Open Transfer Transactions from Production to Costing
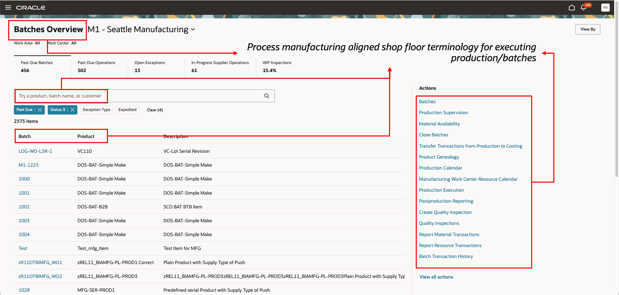Viewport: 619px width, 295px height. pyautogui.click(x=471, y=146)
